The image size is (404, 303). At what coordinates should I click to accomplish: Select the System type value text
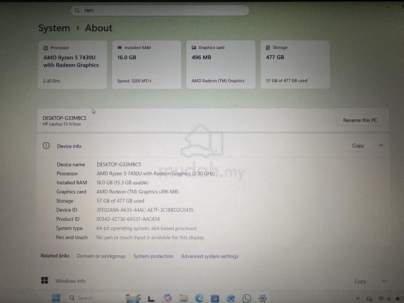(146, 229)
